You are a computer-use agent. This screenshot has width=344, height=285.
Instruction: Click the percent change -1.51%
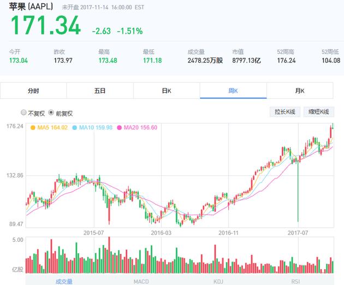[130, 31]
